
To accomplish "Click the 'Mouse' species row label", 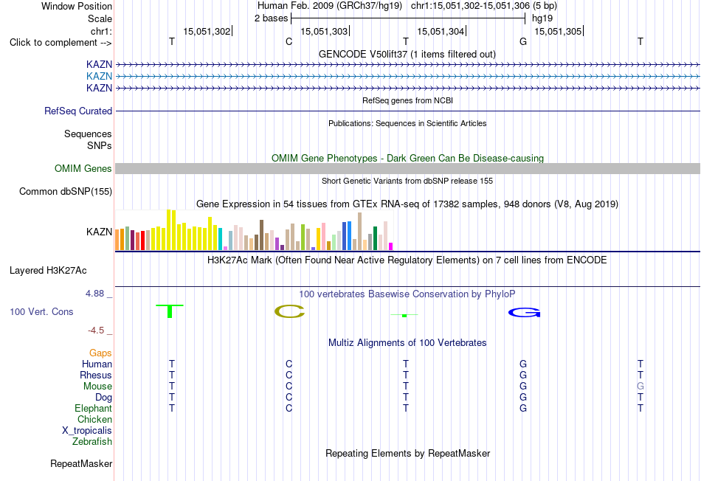I will click(97, 387).
